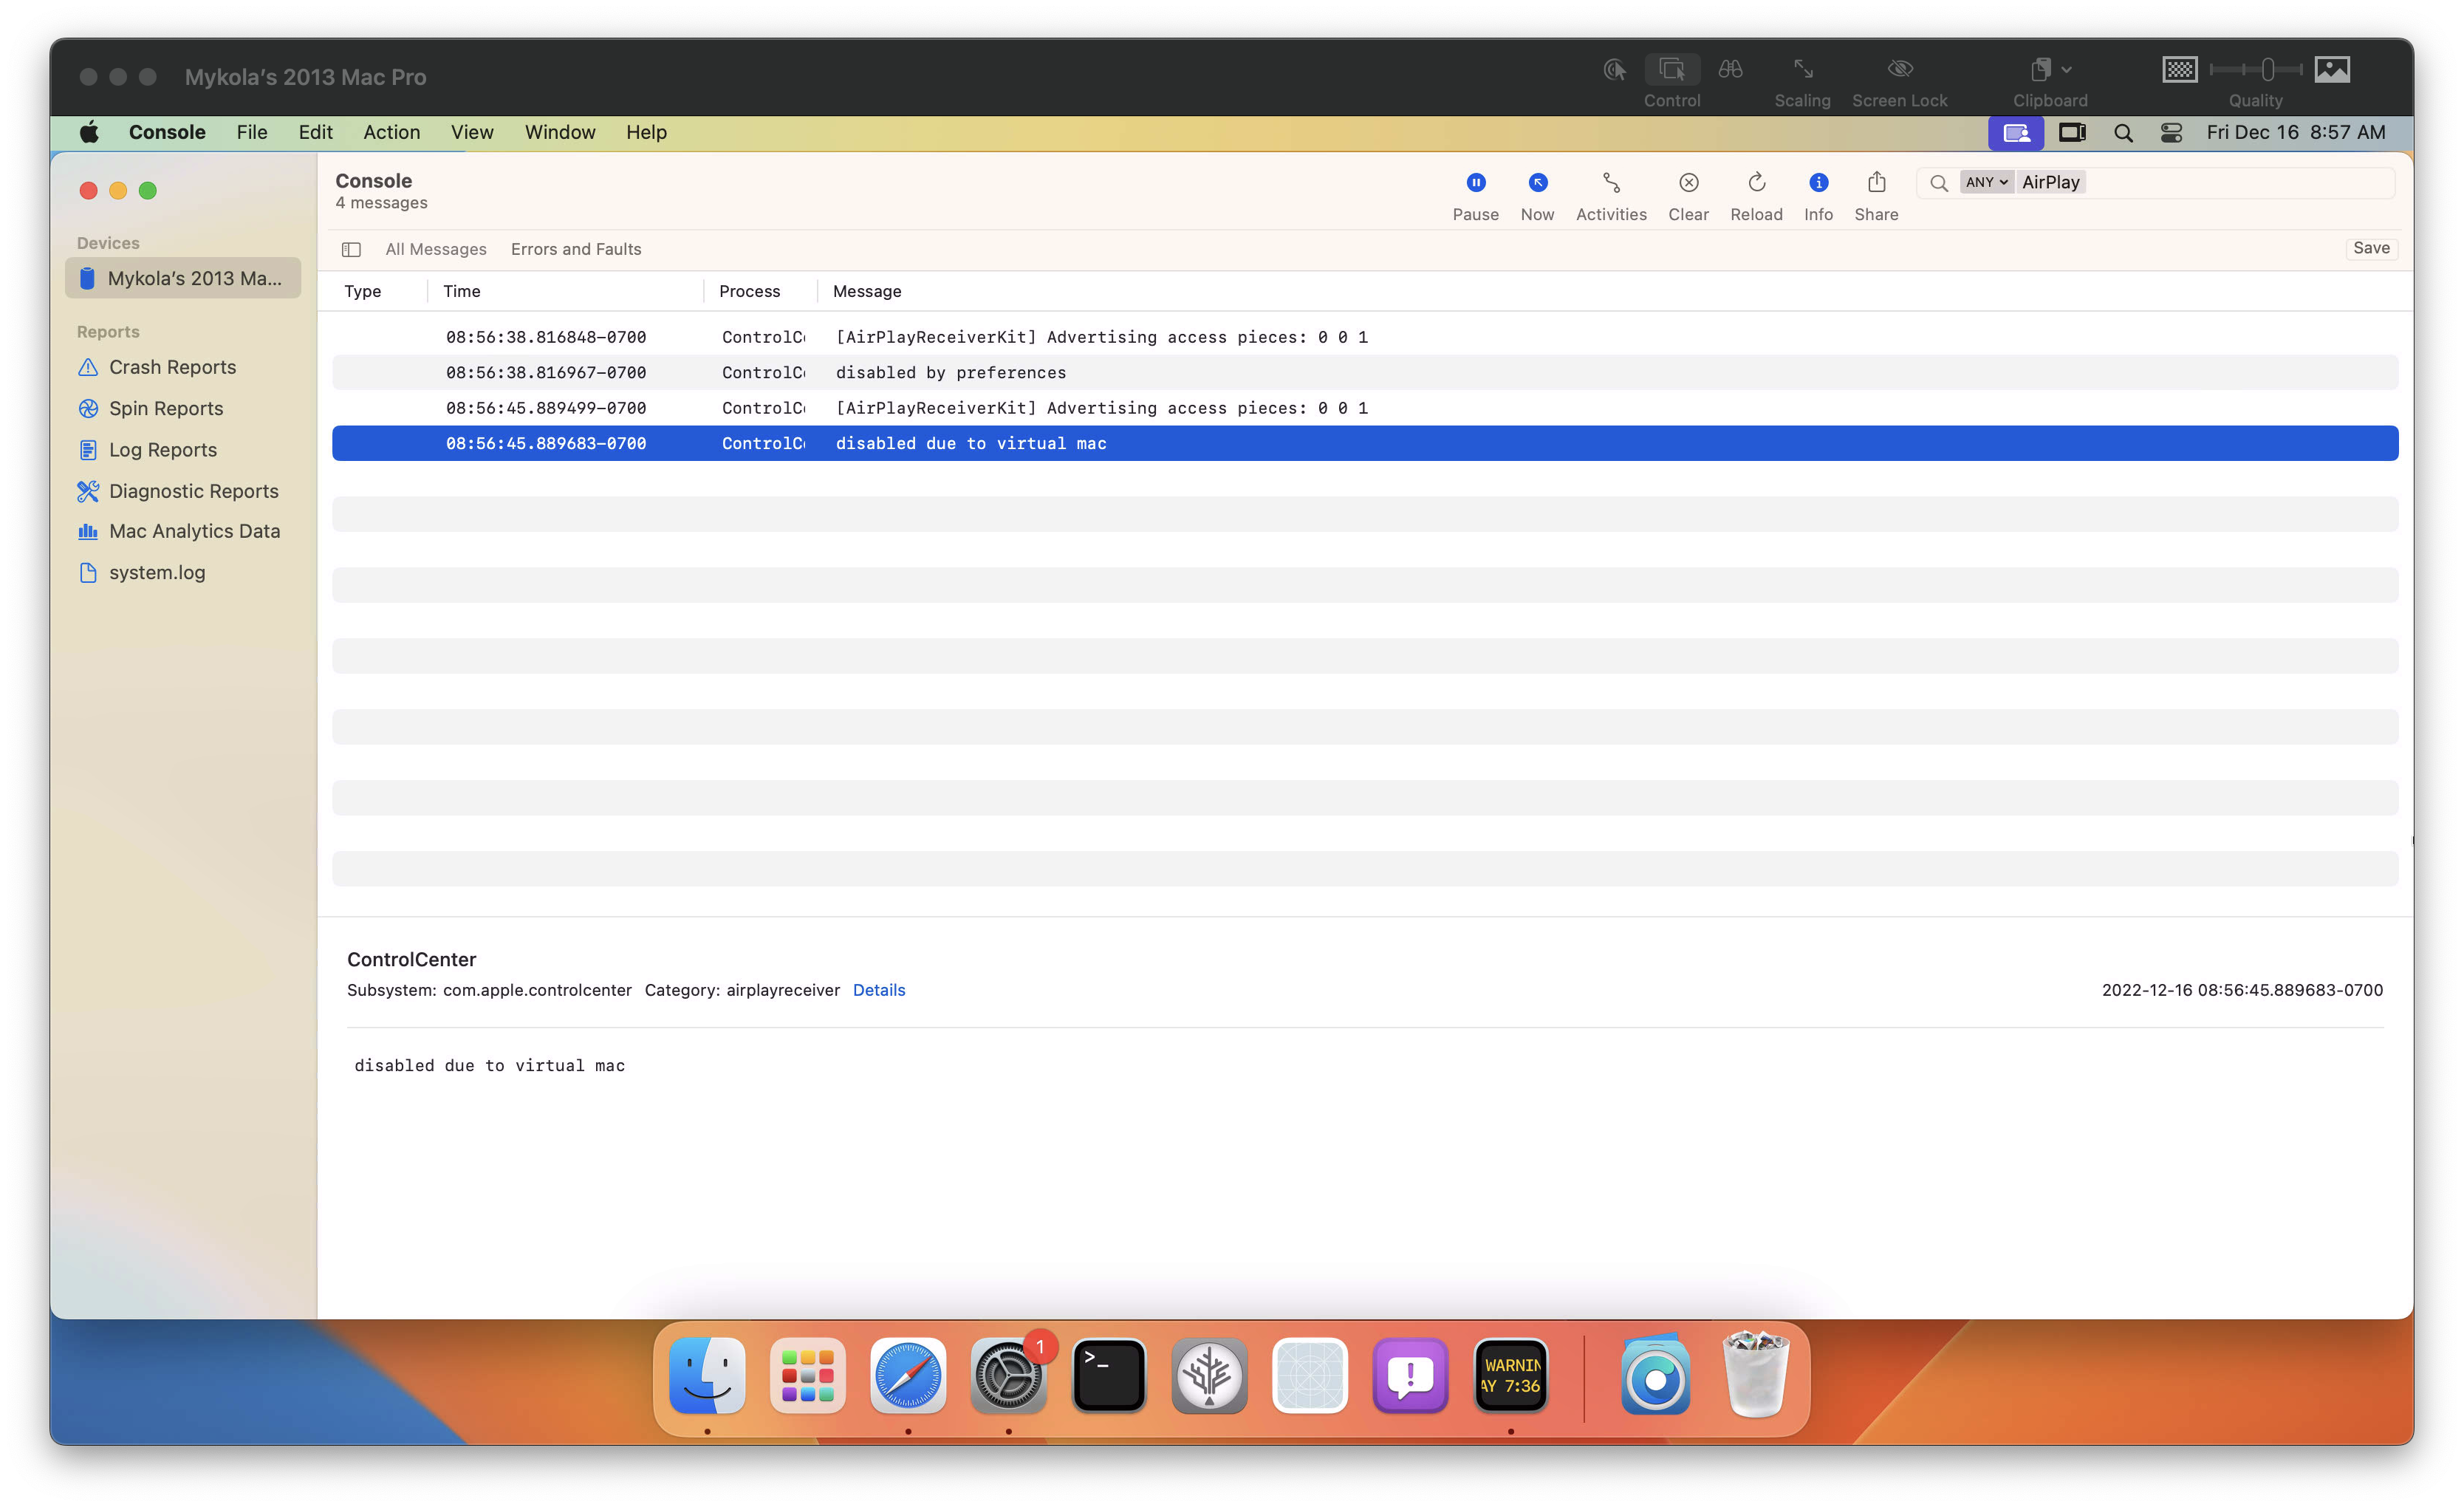Pause the stream of console messages
This screenshot has height=1507, width=2464.
point(1476,182)
